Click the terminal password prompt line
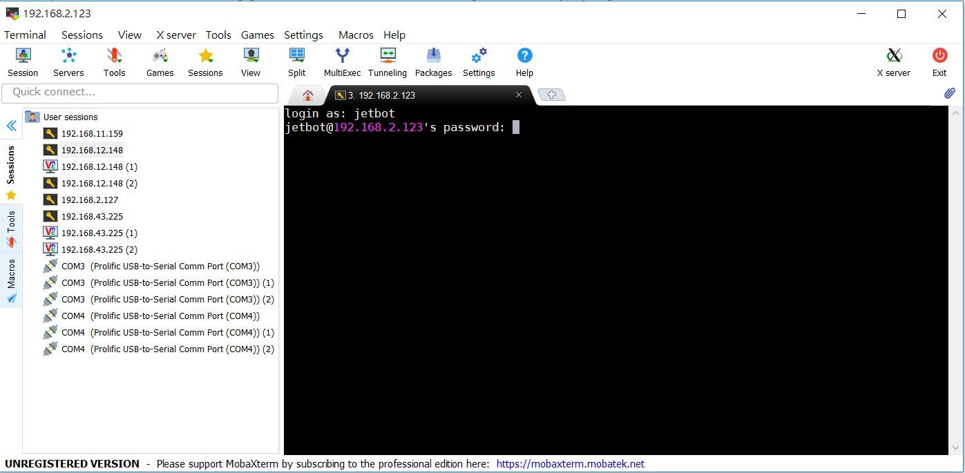Viewport: 965px width, 473px height. [402, 127]
